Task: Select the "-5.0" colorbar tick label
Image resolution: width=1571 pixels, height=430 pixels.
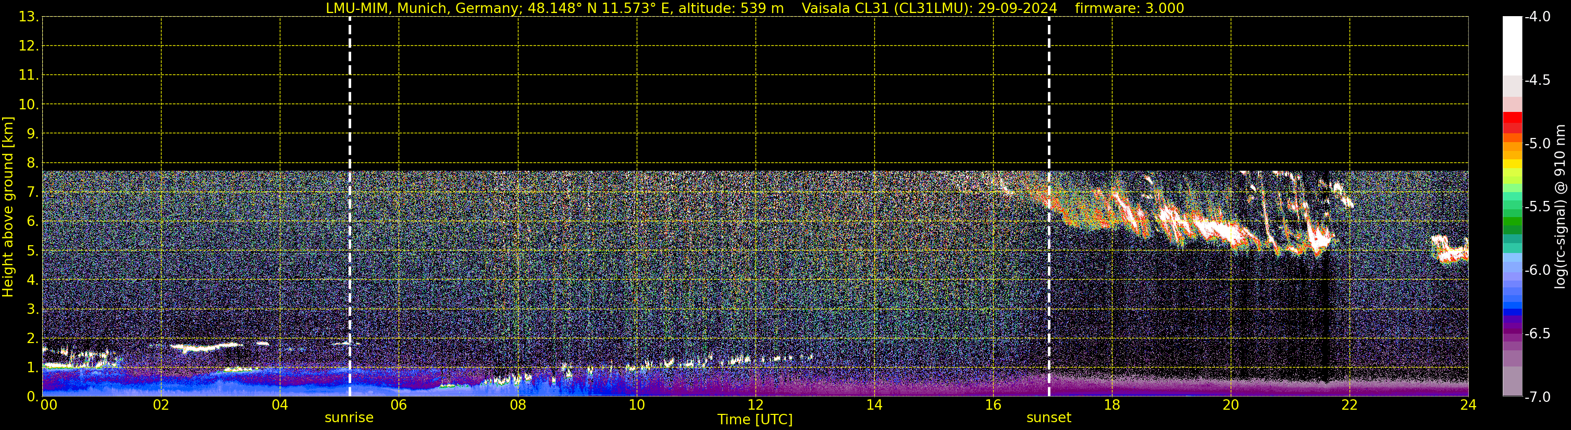Action: (x=1538, y=144)
